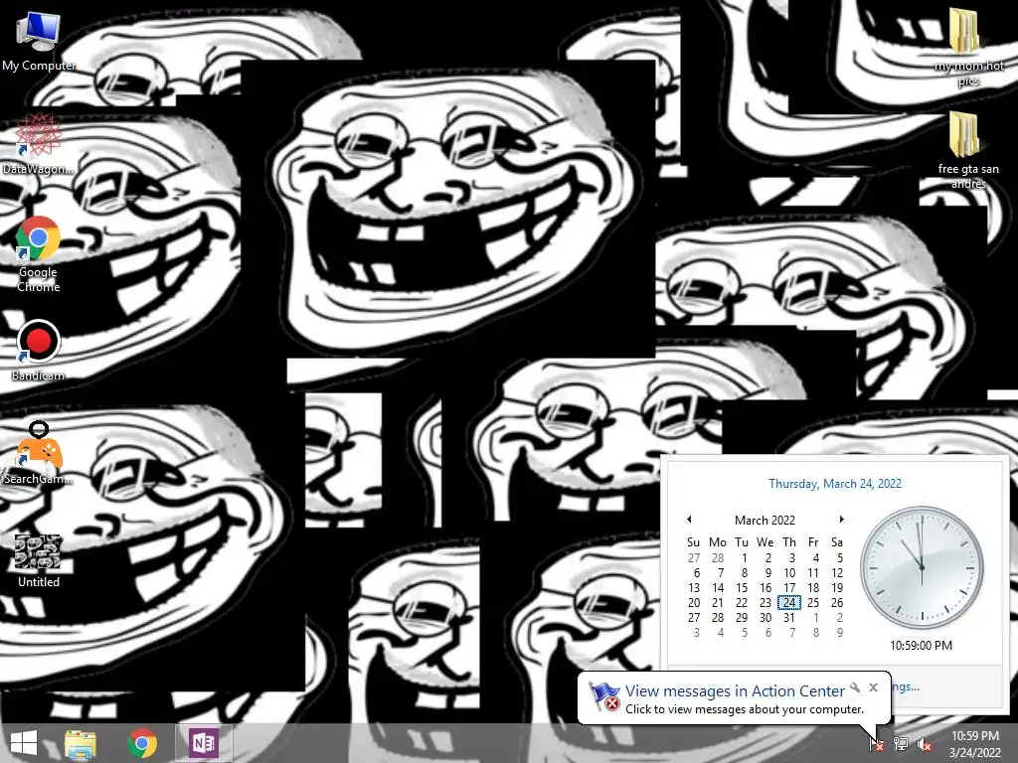Open the network tray icon
The height and width of the screenshot is (763, 1018).
[x=901, y=743]
